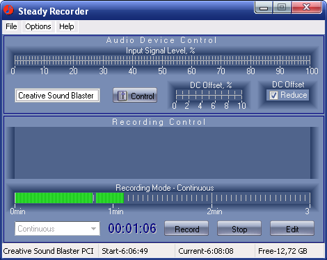Click the Current-6:08:08 status entry
Viewport: 327px width, 260px height.
pos(206,251)
